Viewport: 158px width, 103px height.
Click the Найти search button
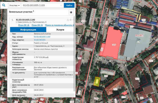point(69,5)
